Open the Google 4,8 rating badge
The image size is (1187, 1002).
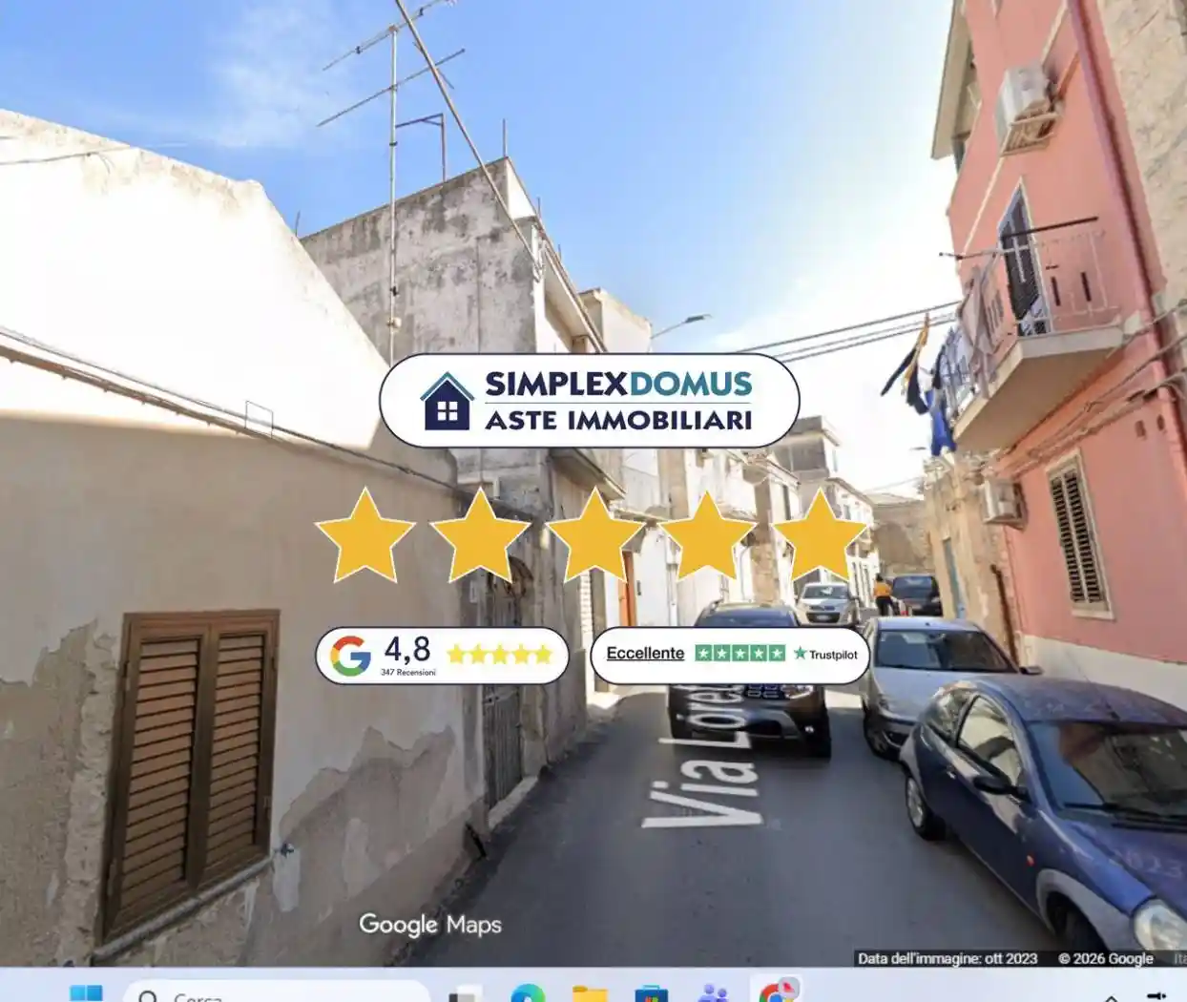tap(442, 656)
